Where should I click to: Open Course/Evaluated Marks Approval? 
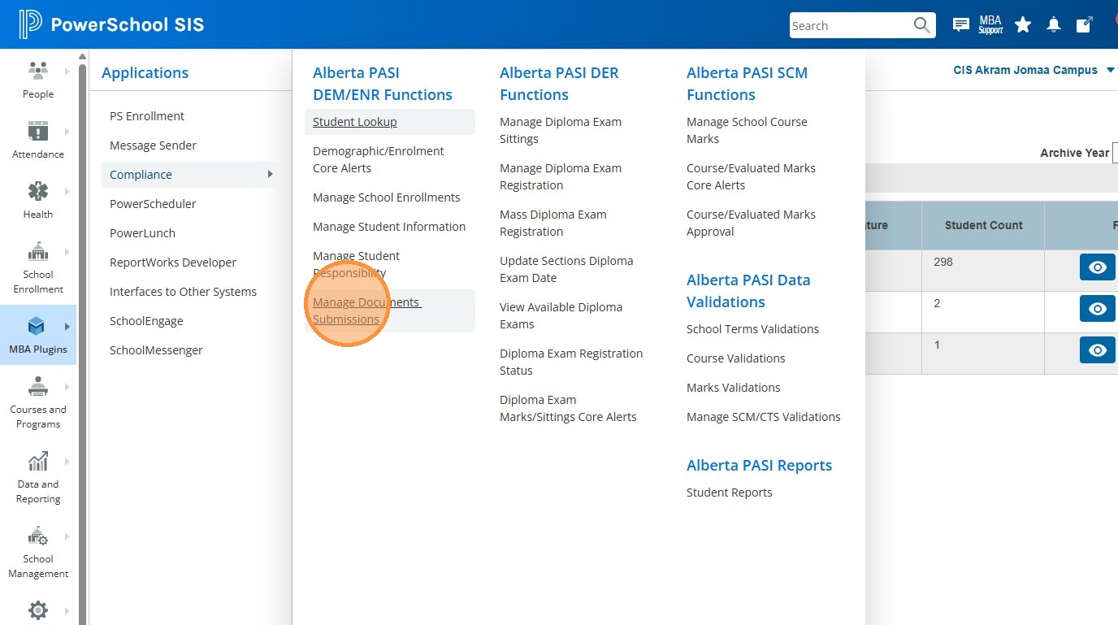click(751, 223)
